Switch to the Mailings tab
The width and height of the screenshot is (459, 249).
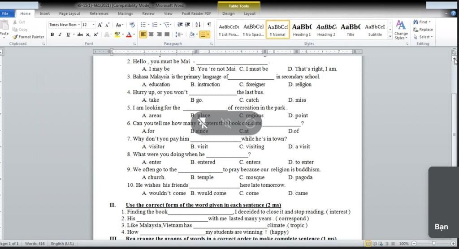point(126,13)
